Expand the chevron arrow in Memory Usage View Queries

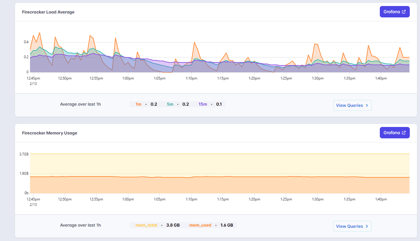(367, 226)
